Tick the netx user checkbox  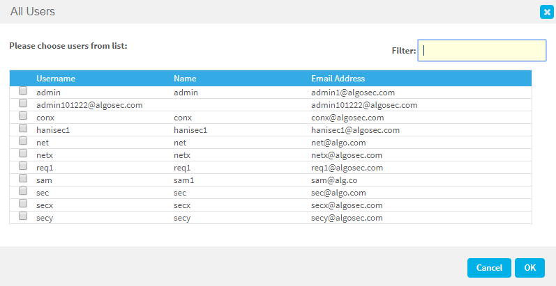(x=23, y=154)
